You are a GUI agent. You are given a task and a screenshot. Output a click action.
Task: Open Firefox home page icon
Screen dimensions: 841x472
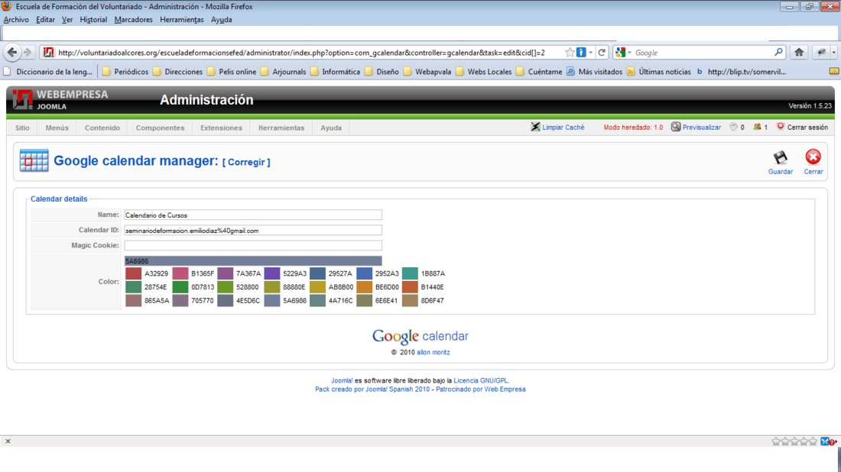click(x=799, y=53)
